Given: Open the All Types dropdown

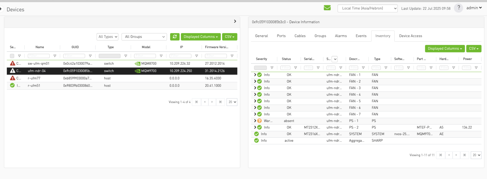Looking at the screenshot, I should coord(108,37).
